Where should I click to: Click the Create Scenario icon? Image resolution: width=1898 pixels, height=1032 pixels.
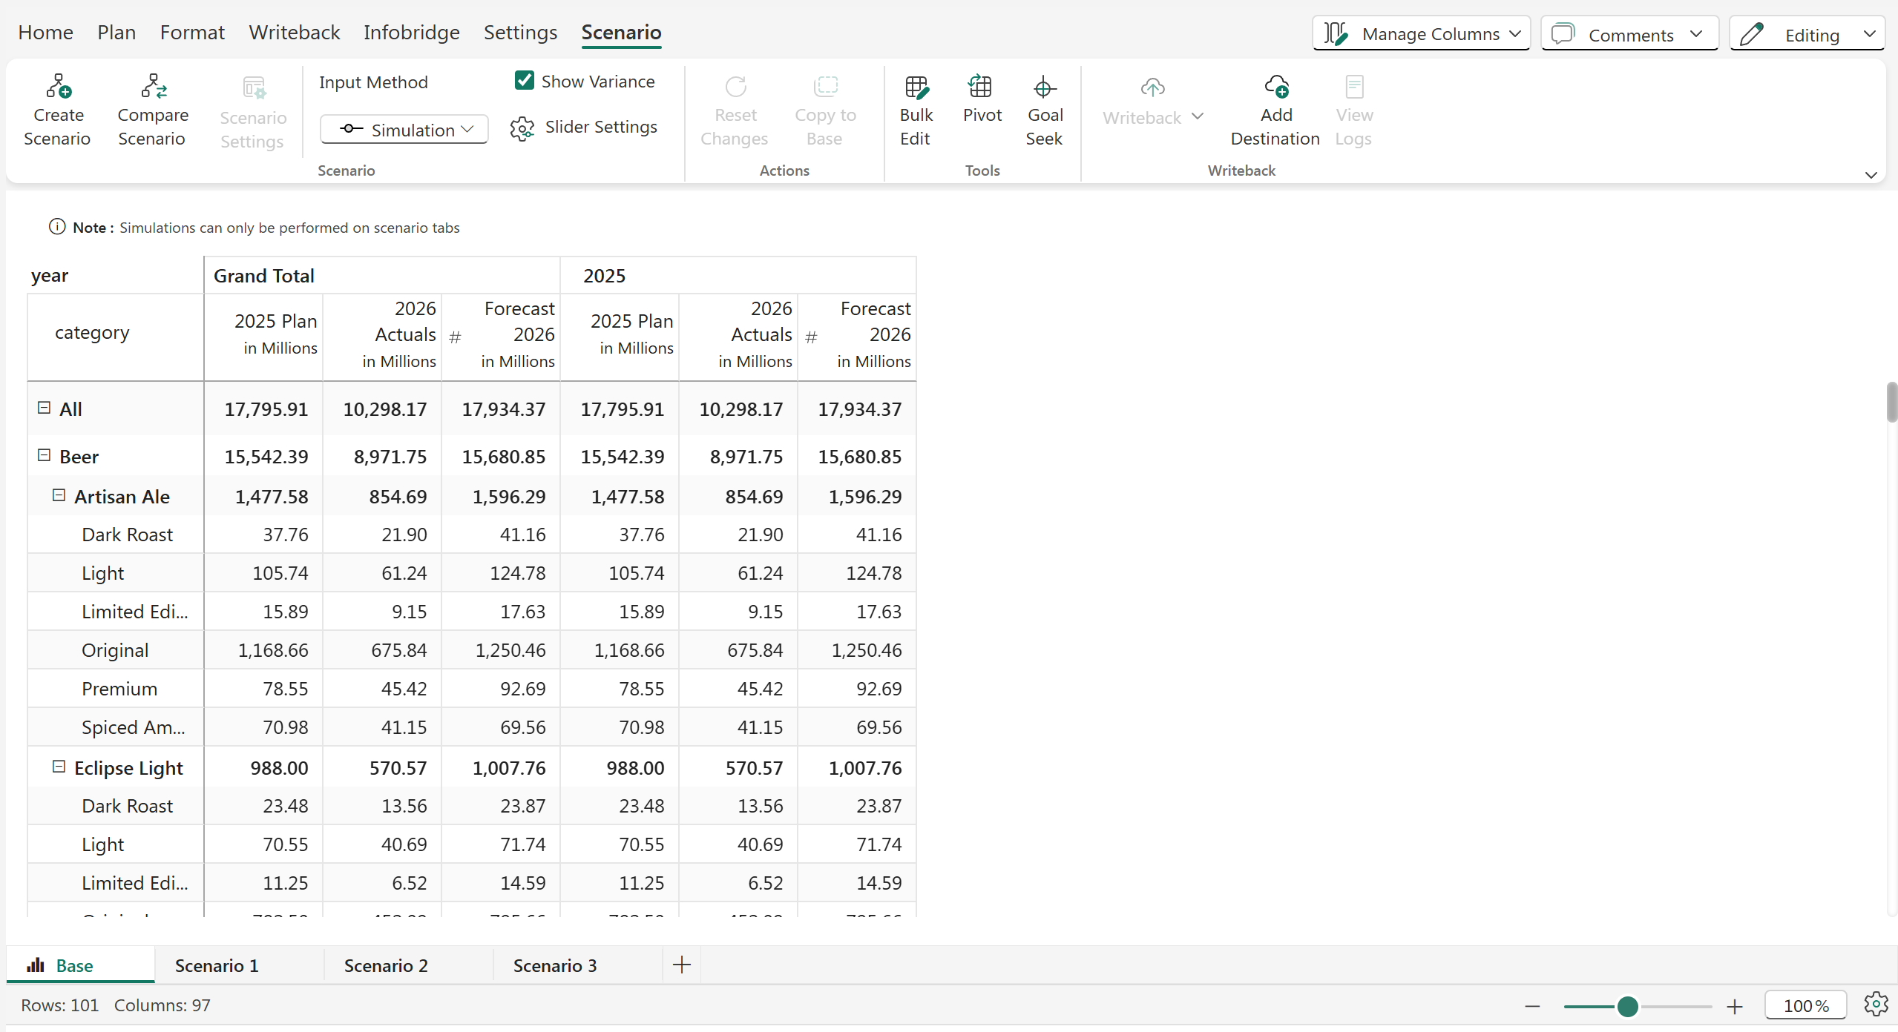[x=58, y=87]
